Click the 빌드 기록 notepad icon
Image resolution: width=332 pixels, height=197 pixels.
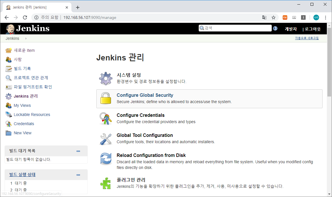(x=9, y=69)
